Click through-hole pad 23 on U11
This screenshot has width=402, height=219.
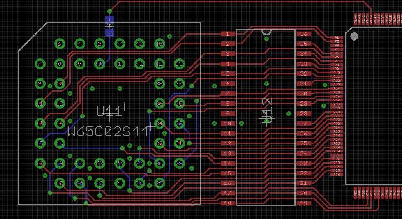[99, 163]
